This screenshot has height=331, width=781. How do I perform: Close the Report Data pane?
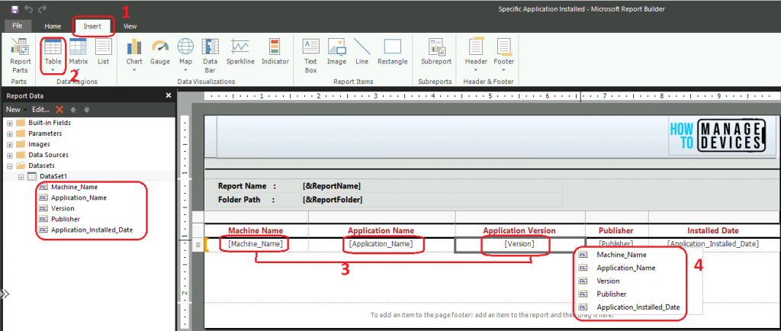point(169,95)
